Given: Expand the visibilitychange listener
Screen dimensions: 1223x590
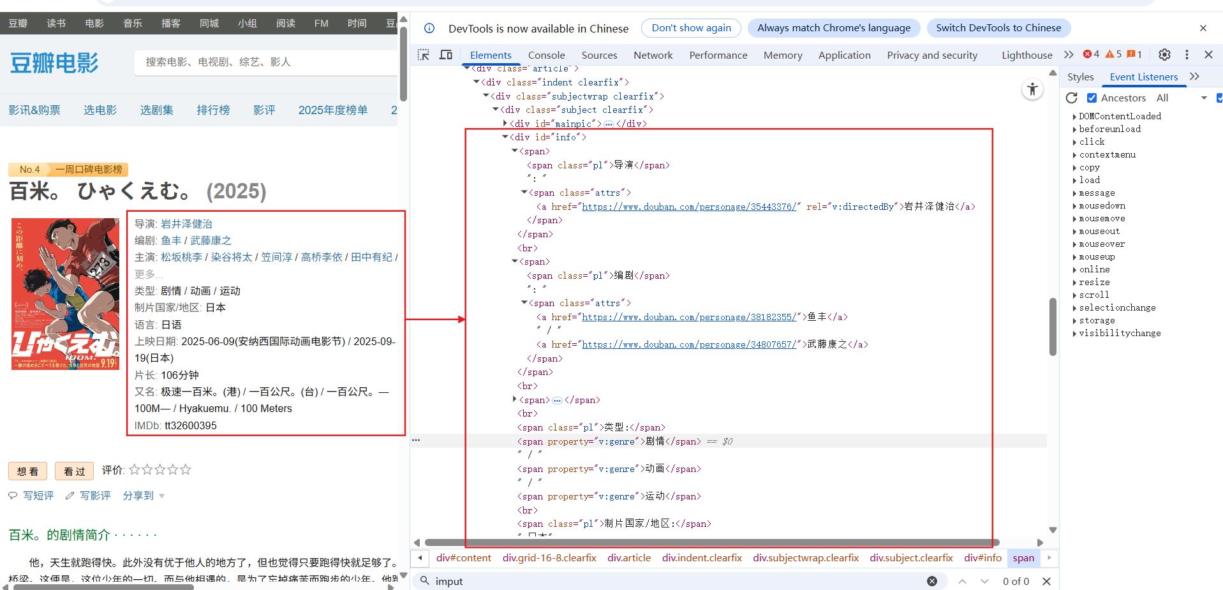Looking at the screenshot, I should [1074, 334].
